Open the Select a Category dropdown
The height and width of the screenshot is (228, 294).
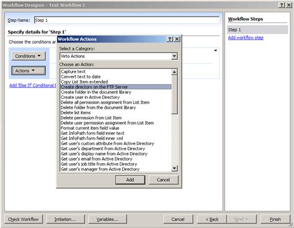[x=174, y=56]
